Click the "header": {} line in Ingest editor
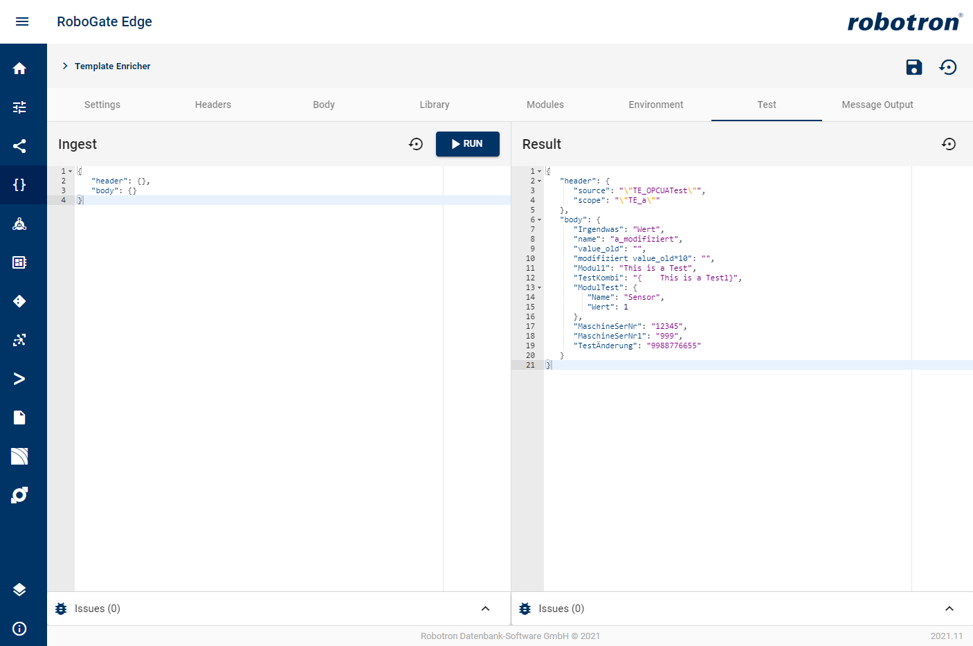 coord(120,181)
